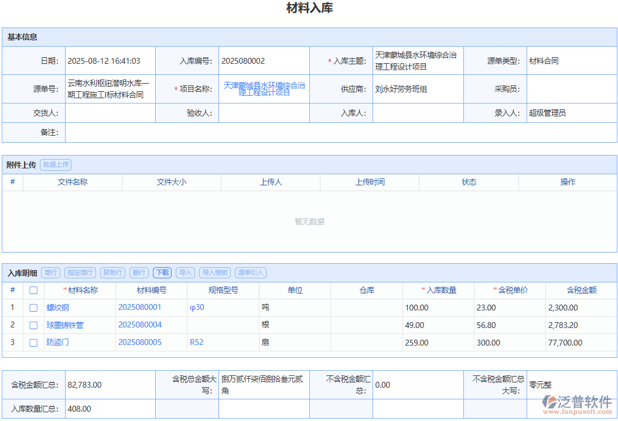Open the 天津蒙城县水环境综合治理工程设计项目 project link
This screenshot has width=618, height=421.
pyautogui.click(x=264, y=88)
